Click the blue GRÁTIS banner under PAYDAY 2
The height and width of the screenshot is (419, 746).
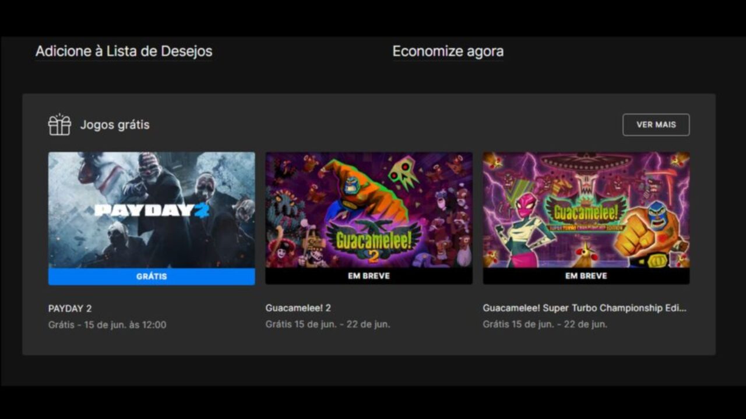[x=152, y=276]
